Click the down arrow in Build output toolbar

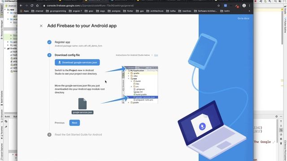coord(281,126)
